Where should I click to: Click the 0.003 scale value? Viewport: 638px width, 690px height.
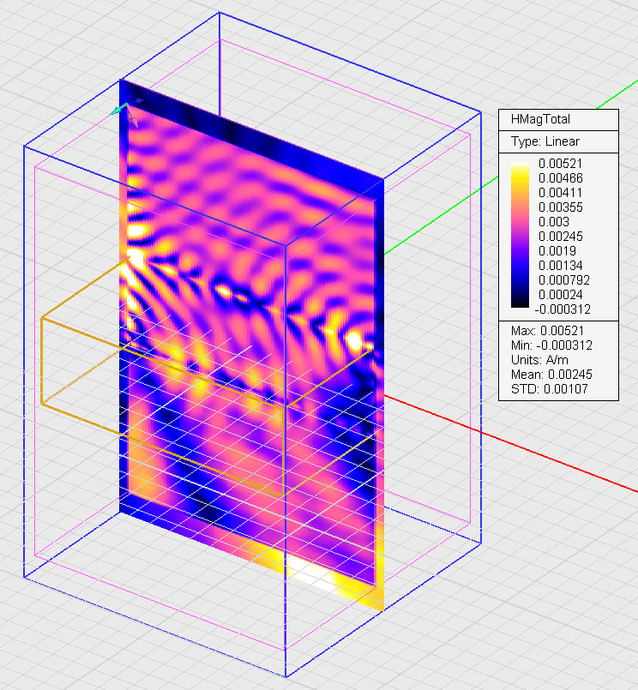[x=554, y=222]
